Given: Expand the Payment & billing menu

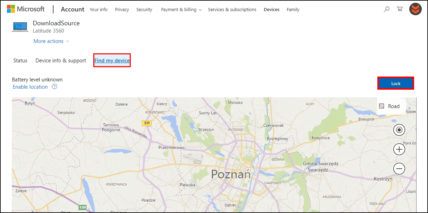Looking at the screenshot, I should pyautogui.click(x=181, y=10).
